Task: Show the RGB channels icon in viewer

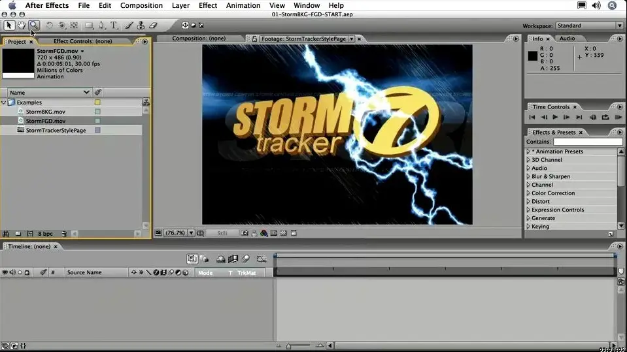Action: click(x=264, y=233)
